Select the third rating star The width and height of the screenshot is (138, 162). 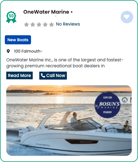(x=39, y=24)
